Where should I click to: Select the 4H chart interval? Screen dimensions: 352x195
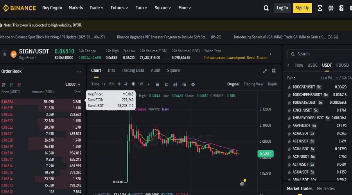coord(126,84)
